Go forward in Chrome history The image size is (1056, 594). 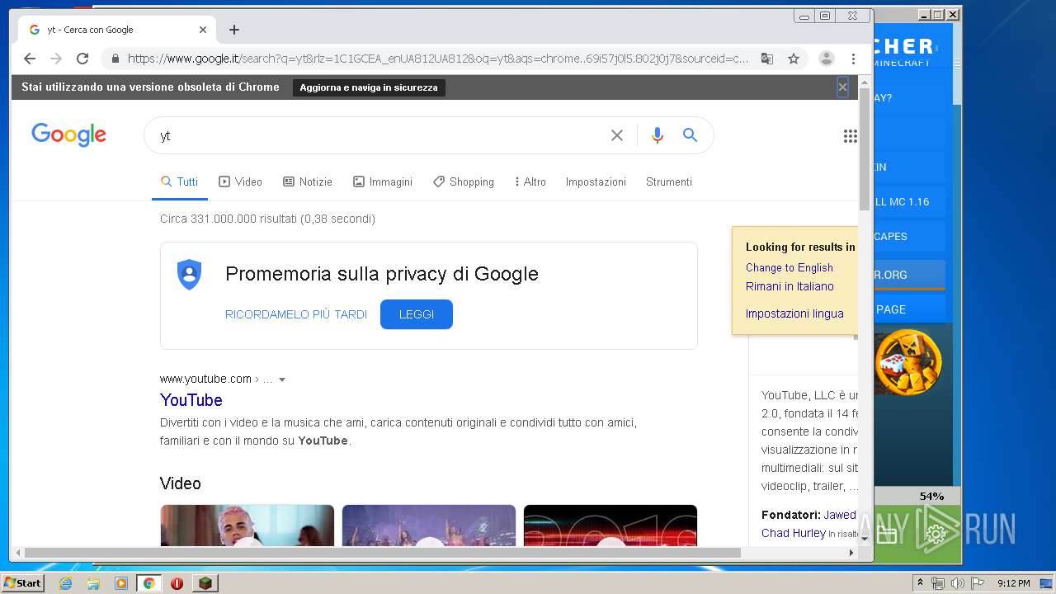pos(56,59)
